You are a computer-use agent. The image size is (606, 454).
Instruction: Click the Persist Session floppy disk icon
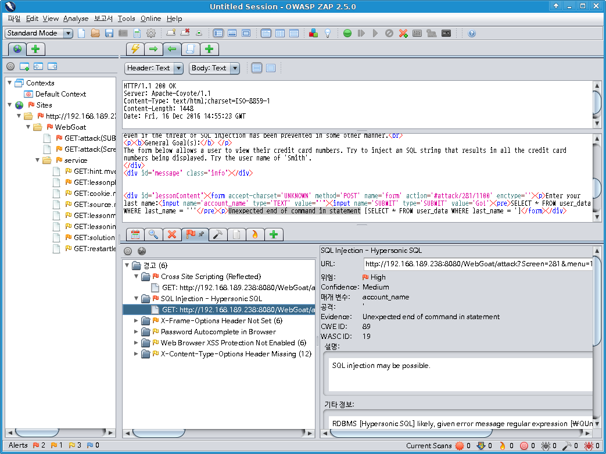coord(109,33)
